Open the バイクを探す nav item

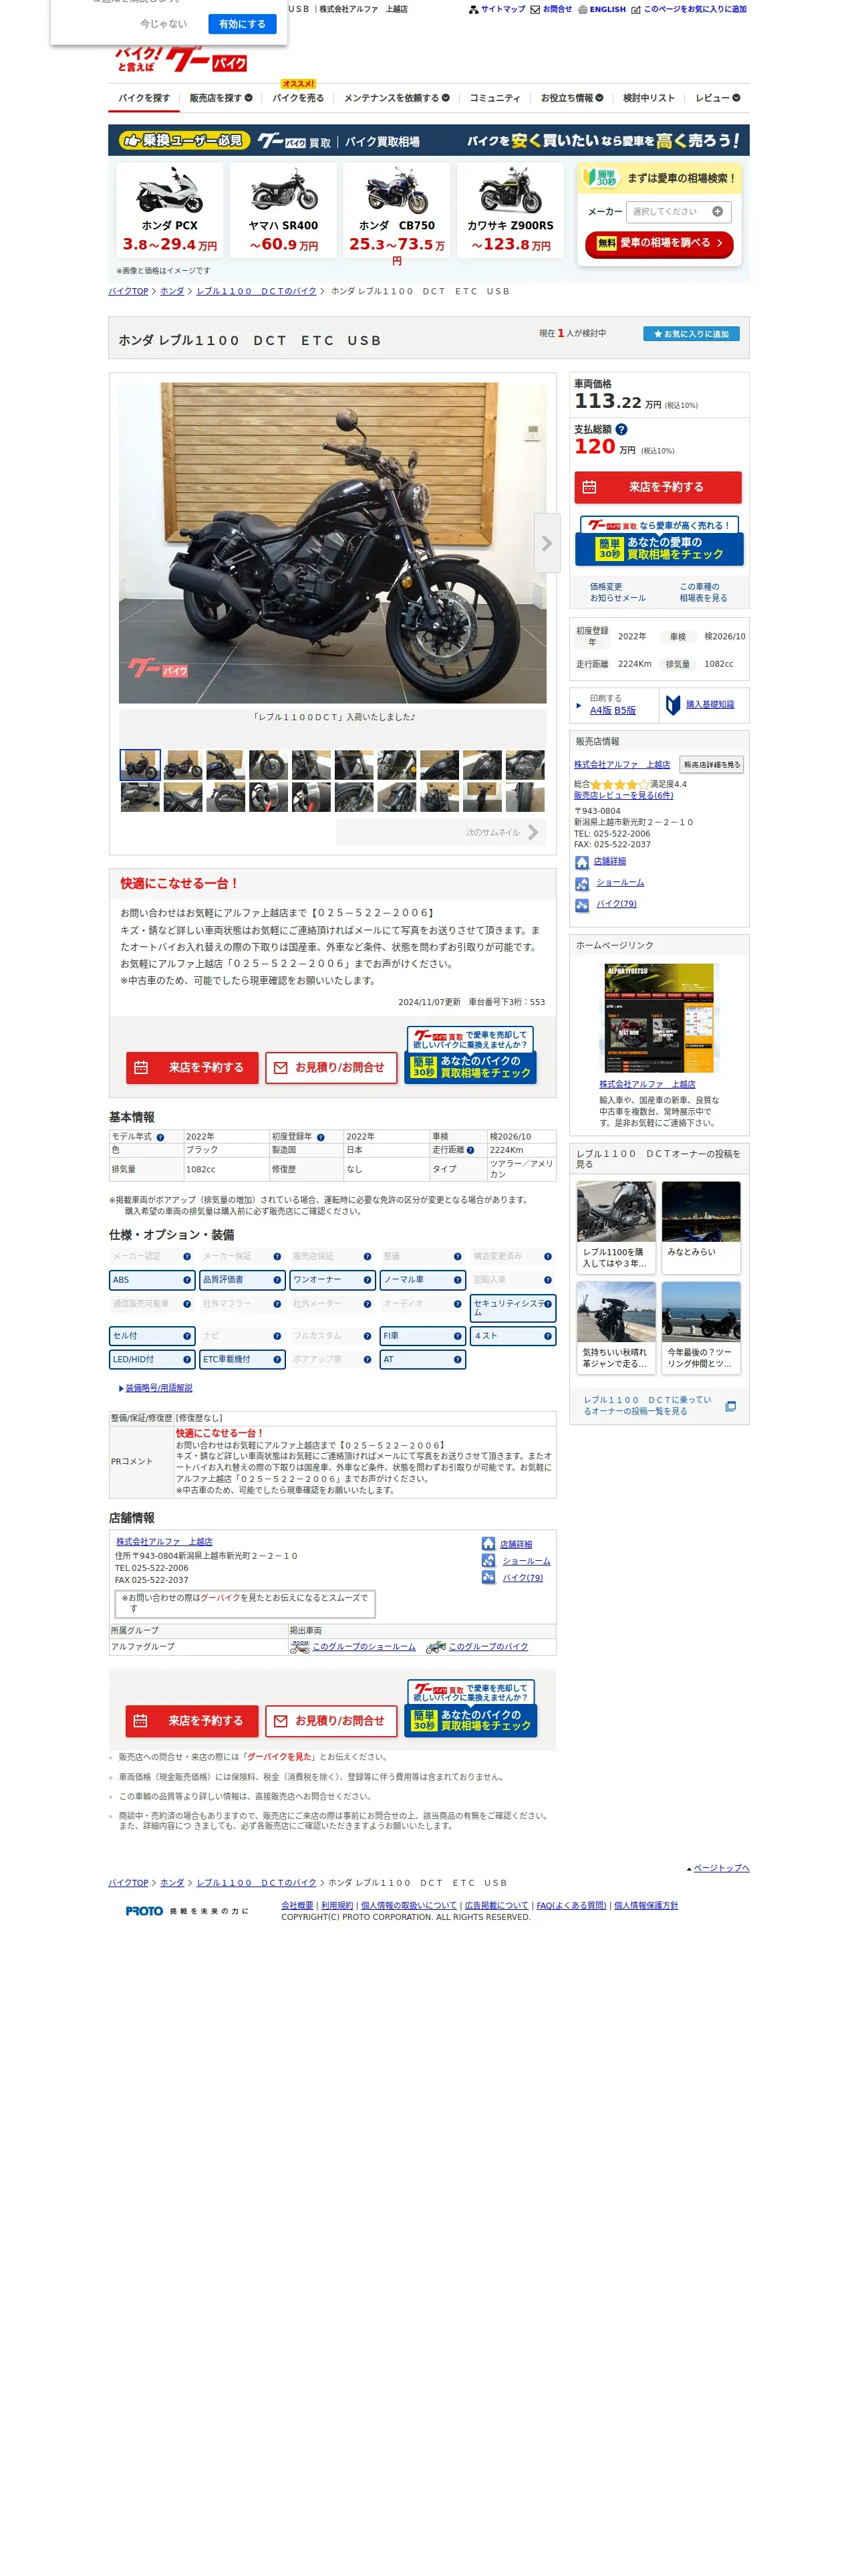coord(144,98)
